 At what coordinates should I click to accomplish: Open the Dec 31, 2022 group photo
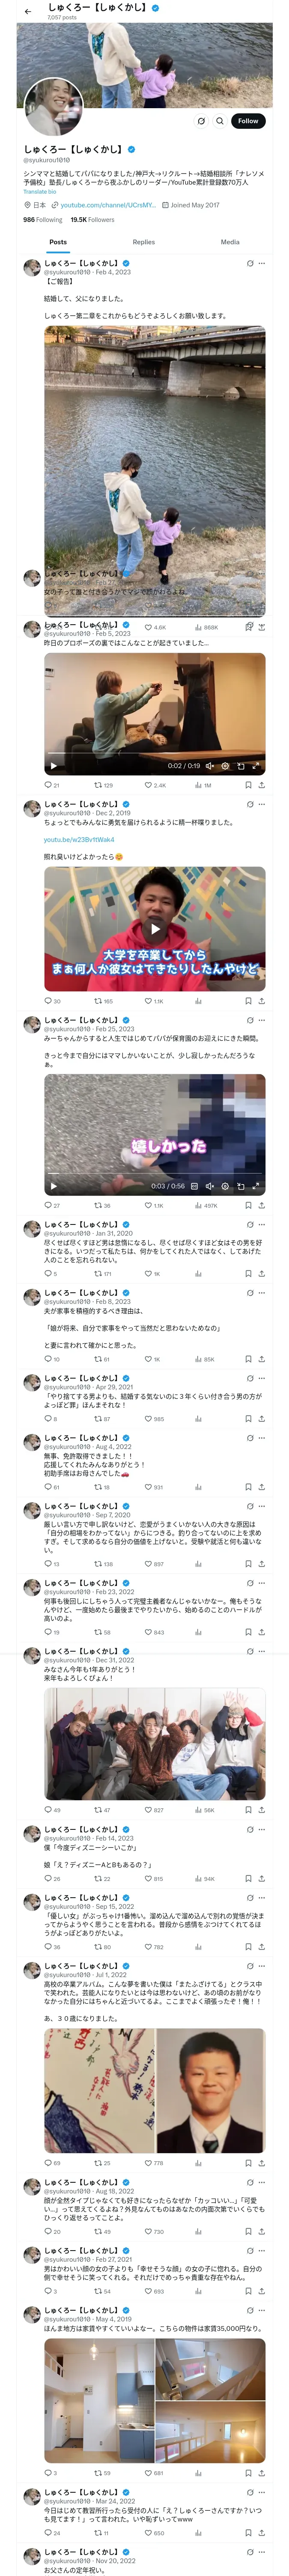click(x=155, y=1744)
